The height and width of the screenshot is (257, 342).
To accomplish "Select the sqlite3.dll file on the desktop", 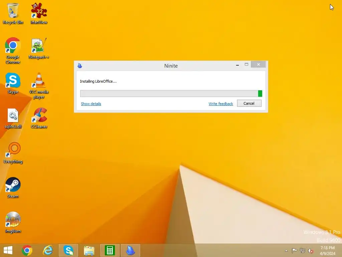I will [x=13, y=118].
